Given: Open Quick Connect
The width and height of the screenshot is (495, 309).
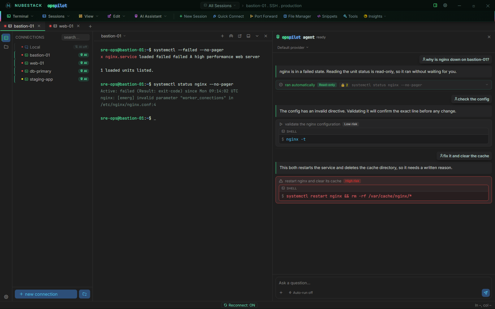Looking at the screenshot, I should pyautogui.click(x=228, y=16).
